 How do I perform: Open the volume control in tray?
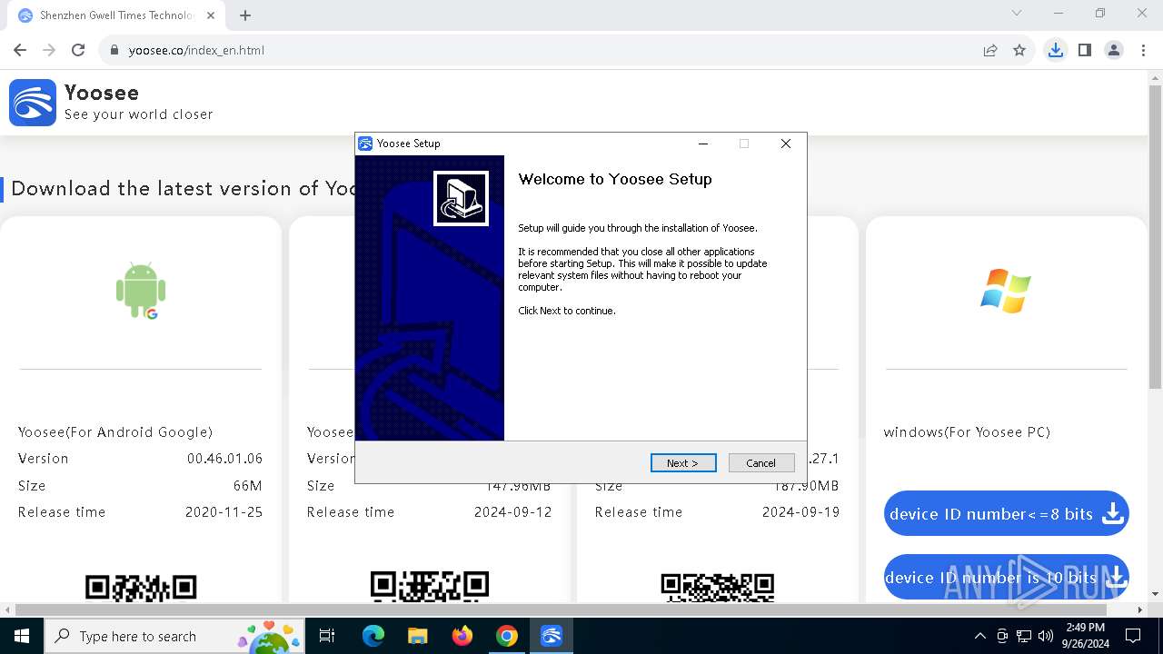[x=1046, y=636]
